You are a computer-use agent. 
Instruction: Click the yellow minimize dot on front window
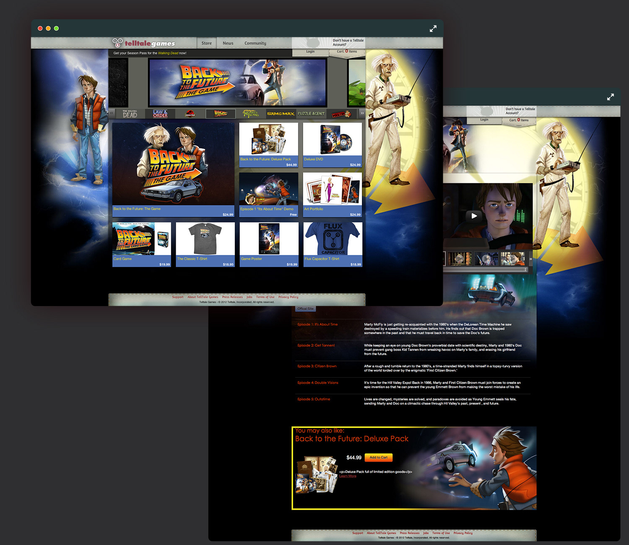pyautogui.click(x=48, y=28)
